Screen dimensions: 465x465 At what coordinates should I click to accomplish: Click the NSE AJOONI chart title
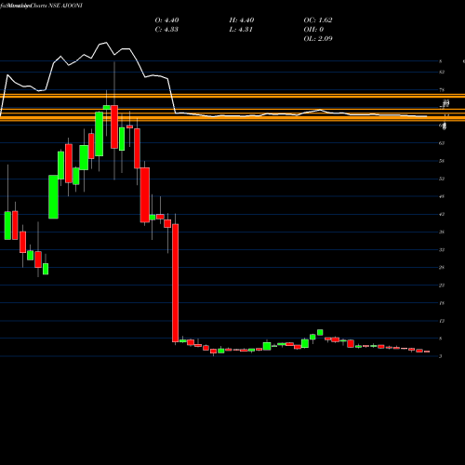(x=65, y=6)
